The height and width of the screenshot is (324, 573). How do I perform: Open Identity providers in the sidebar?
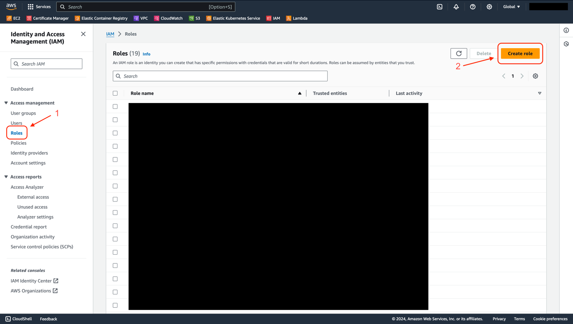29,153
